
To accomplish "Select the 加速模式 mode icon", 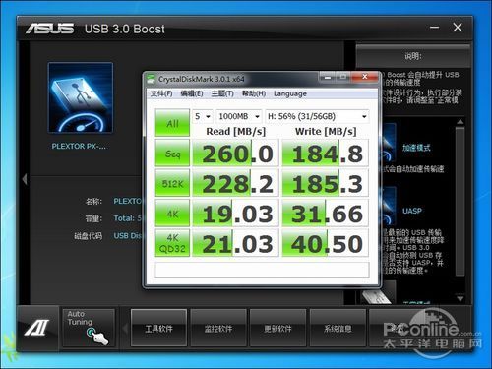I will pos(389,144).
